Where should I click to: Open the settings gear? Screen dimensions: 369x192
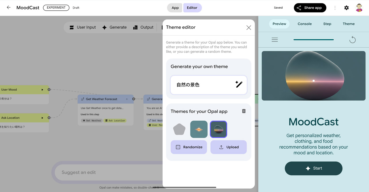point(347,8)
